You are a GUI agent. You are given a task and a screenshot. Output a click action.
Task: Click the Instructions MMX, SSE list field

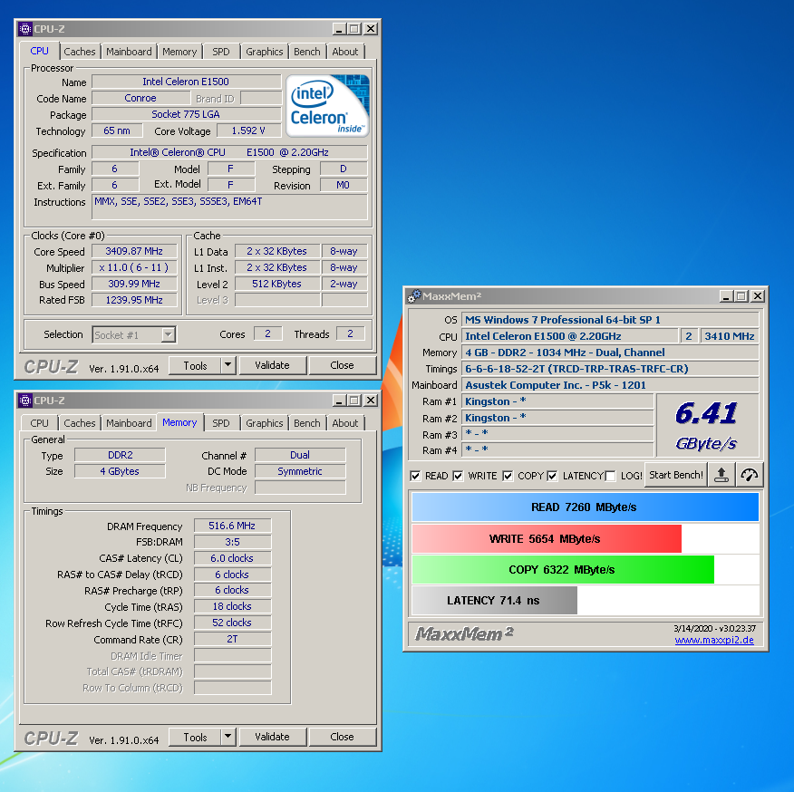[x=229, y=207]
